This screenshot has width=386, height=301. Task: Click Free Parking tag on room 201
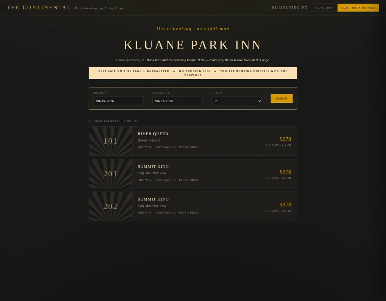coord(166,180)
